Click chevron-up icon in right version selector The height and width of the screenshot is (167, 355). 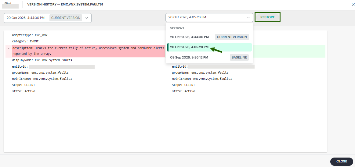[248, 17]
